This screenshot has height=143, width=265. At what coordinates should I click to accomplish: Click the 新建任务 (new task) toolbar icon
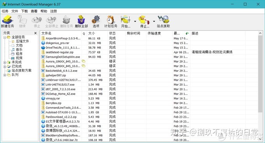pos(7,21)
